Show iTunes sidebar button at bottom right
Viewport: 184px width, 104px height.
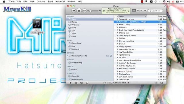(162, 83)
